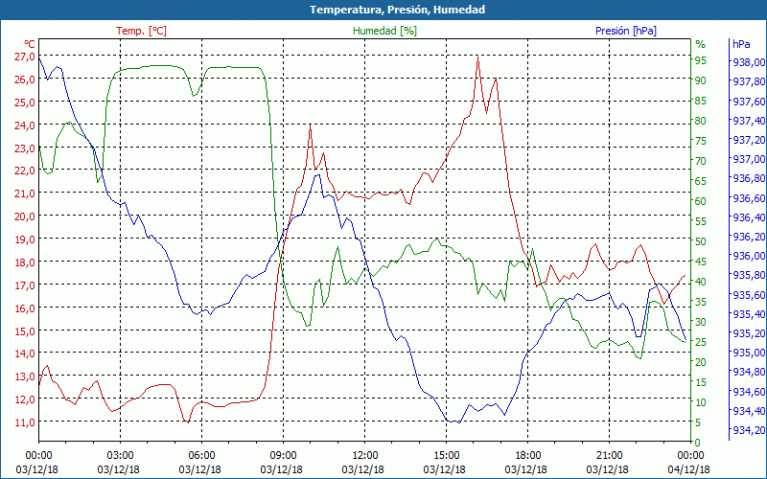Click the '20,0' temperature tick label
The image size is (767, 479).
point(25,217)
